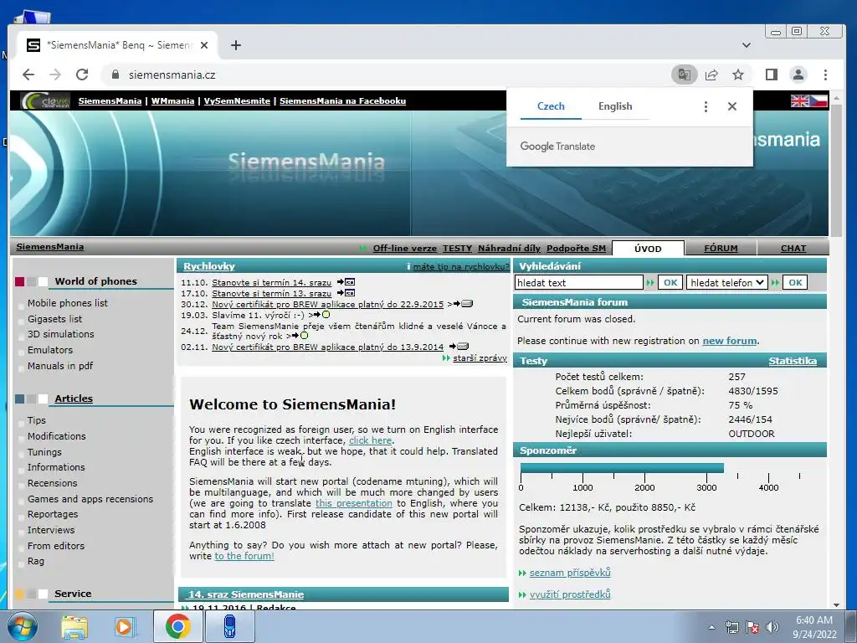Viewport: 857px width, 643px height.
Task: Open využití prostředků link
Action: click(x=570, y=594)
